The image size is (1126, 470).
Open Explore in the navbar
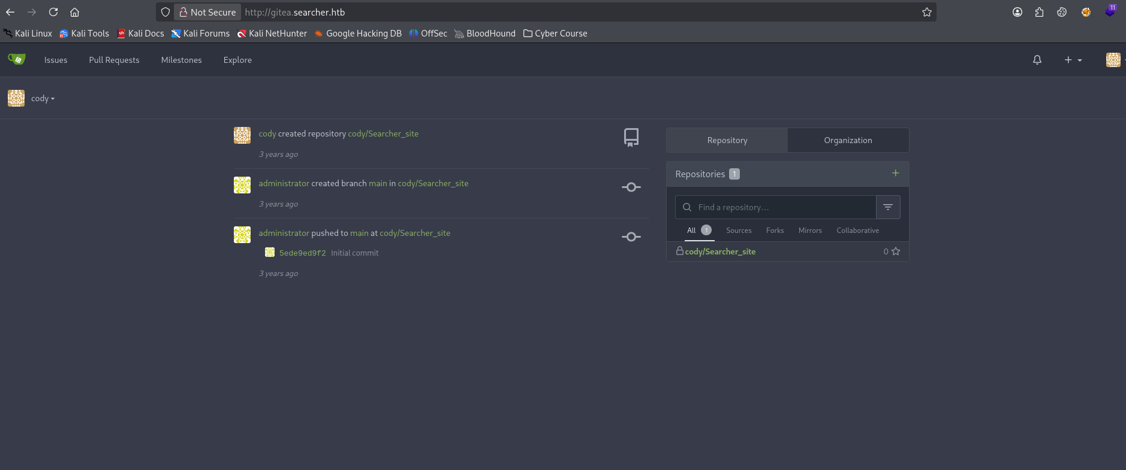click(237, 60)
